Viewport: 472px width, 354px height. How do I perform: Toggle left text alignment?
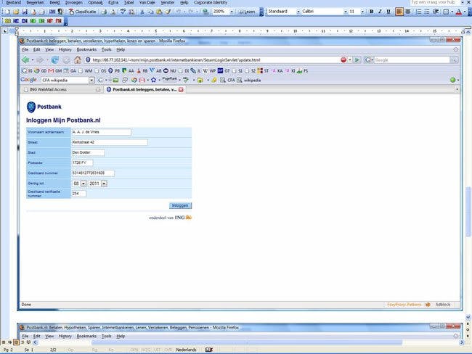click(399, 12)
